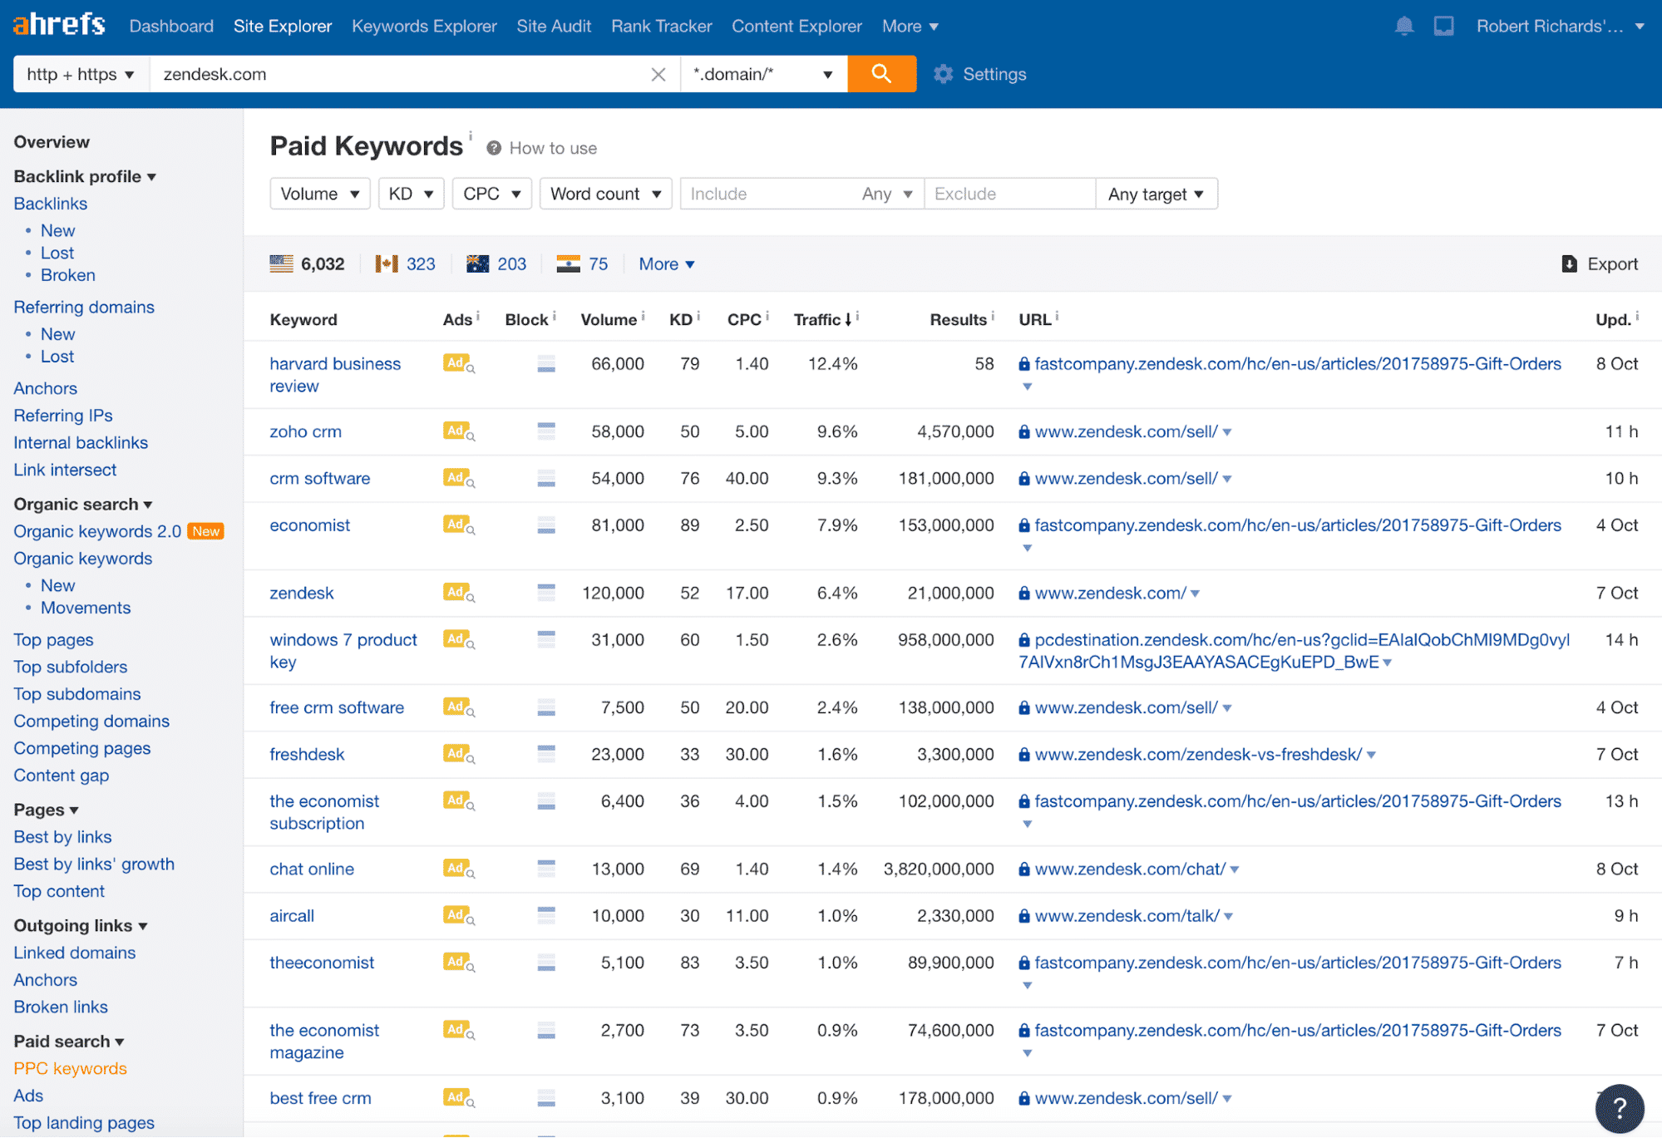Open Organic keywords 2.0 in sidebar
This screenshot has width=1662, height=1138.
96,531
